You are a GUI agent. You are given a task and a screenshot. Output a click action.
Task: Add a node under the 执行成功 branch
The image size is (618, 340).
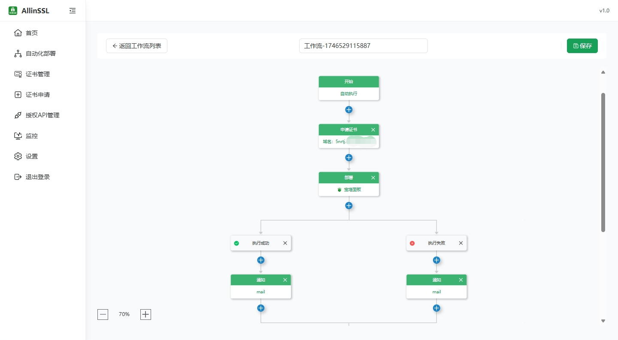click(x=261, y=260)
